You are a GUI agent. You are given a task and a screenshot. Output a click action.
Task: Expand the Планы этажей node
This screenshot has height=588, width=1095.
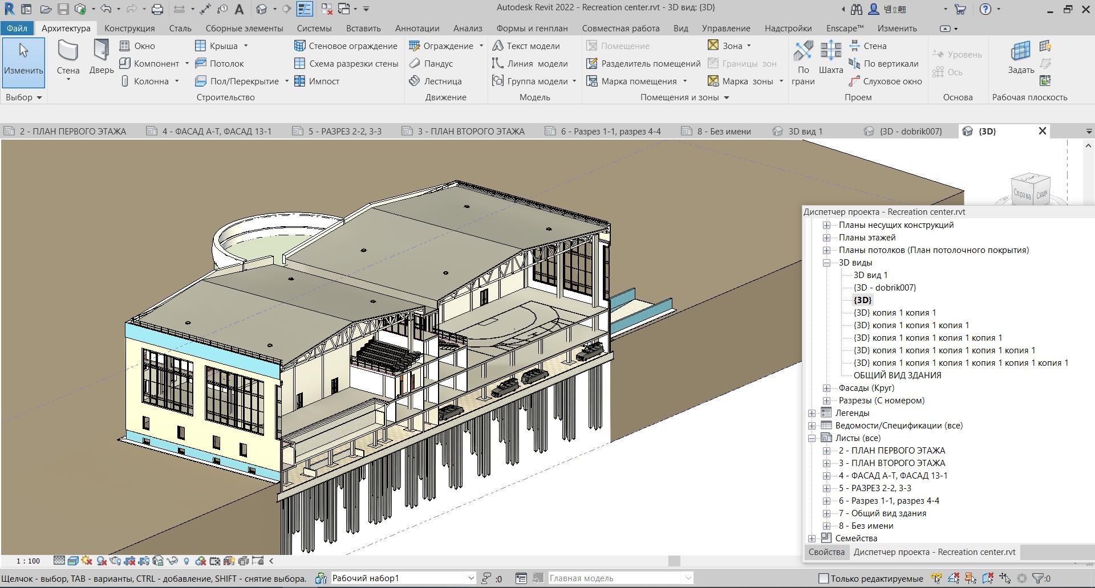click(x=826, y=238)
